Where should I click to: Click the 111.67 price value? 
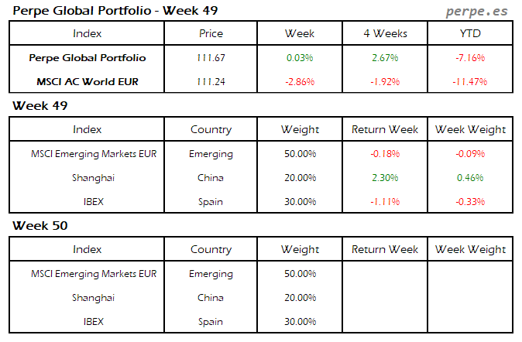[211, 58]
